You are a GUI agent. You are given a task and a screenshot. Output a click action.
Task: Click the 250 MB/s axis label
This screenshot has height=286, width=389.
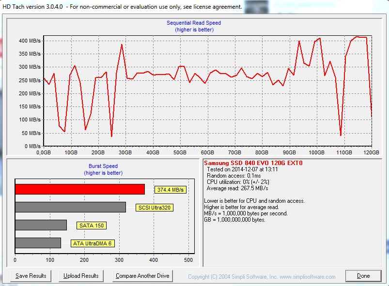pos(30,80)
